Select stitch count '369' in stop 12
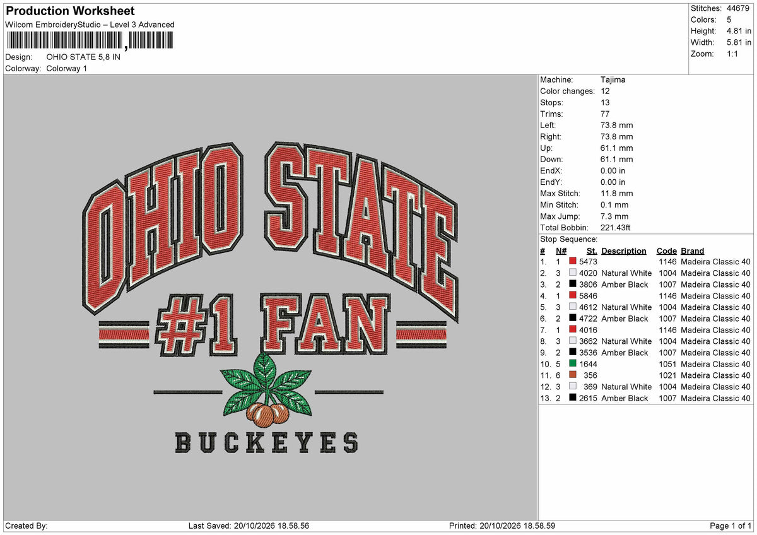 [590, 387]
